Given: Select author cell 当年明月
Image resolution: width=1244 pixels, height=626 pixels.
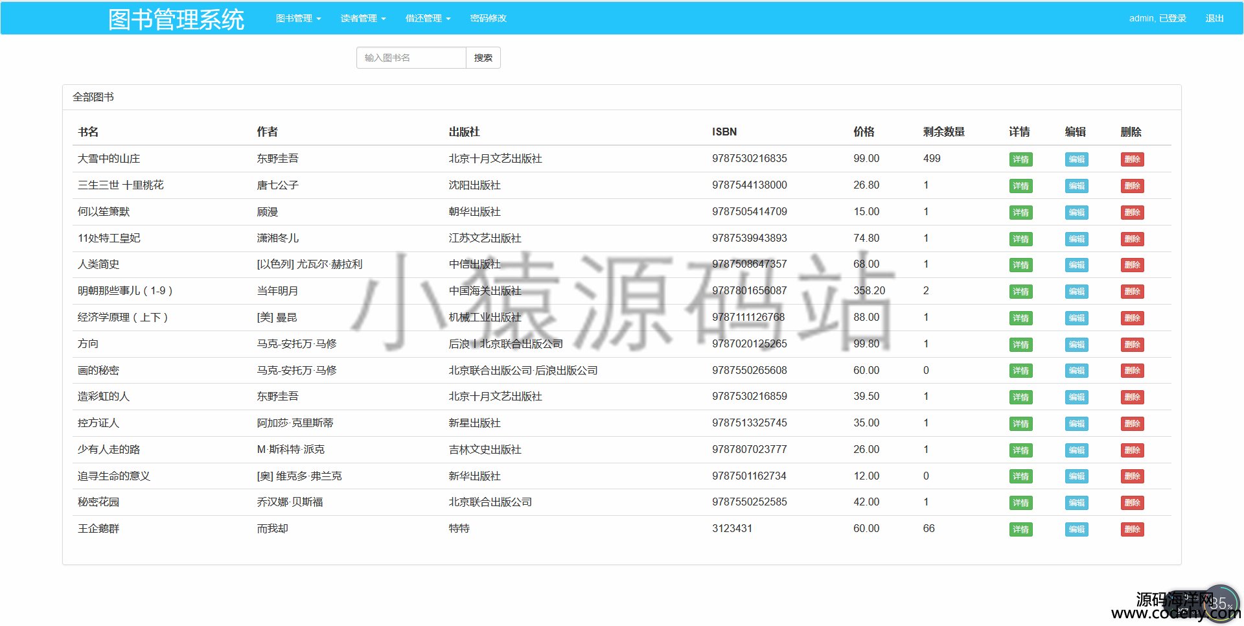Looking at the screenshot, I should coord(277,291).
